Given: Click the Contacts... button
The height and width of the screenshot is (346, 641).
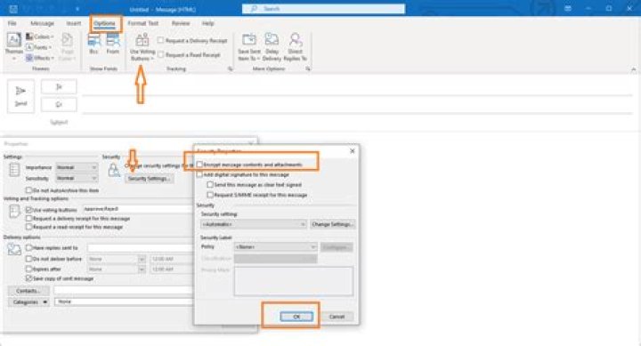Looking at the screenshot, I should pos(28,291).
